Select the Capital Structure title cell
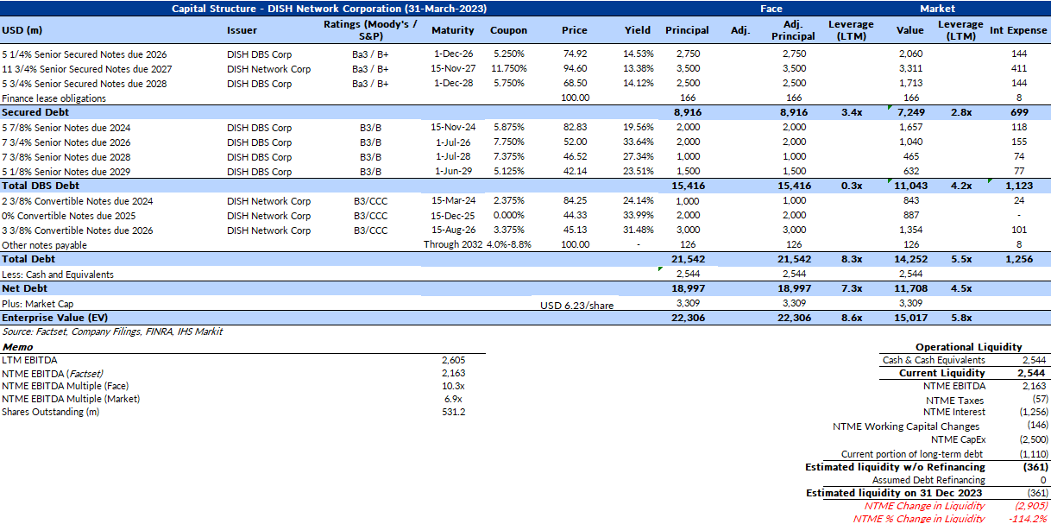This screenshot has width=1051, height=524. click(329, 8)
